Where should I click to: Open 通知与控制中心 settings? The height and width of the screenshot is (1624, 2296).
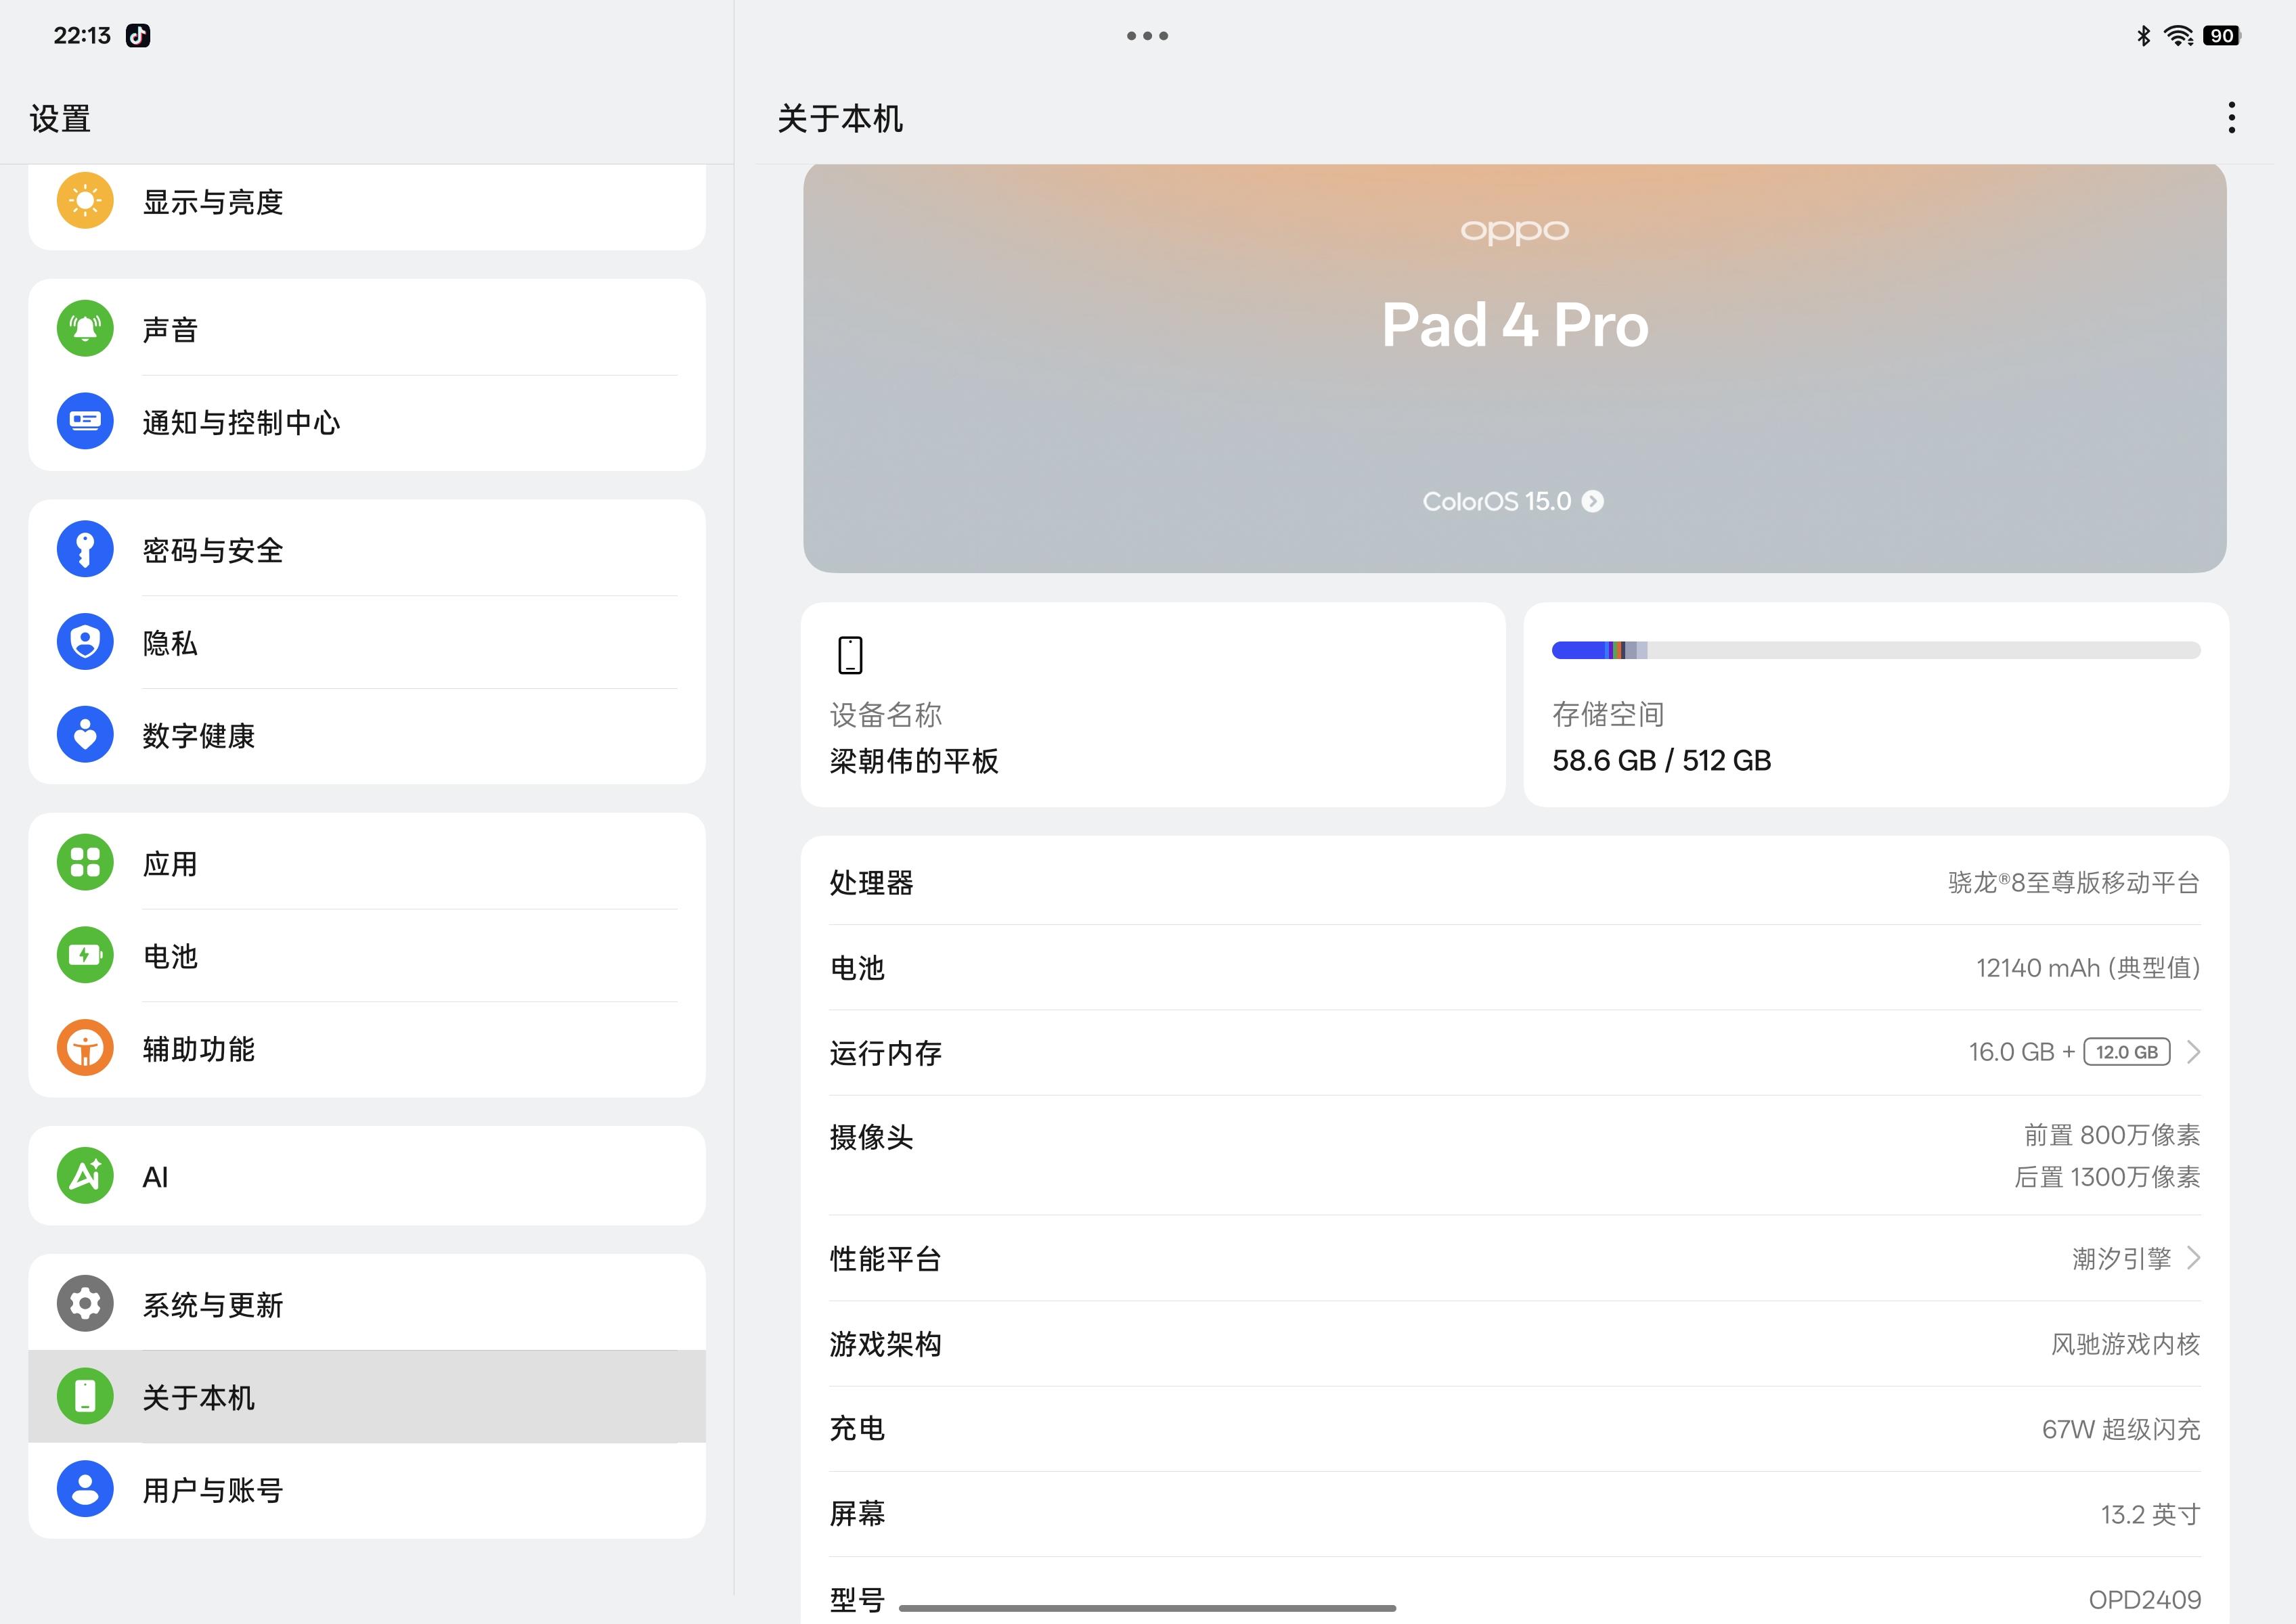(x=367, y=422)
